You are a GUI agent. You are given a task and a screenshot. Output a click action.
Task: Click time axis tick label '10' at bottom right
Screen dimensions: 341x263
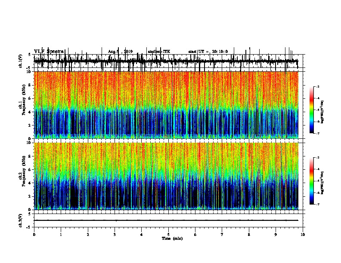tap(303, 235)
